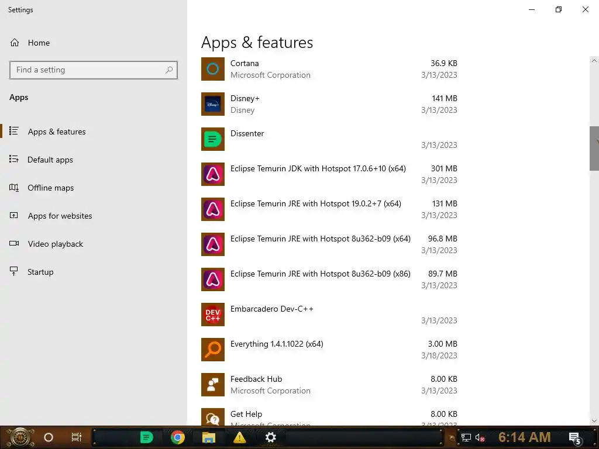
Task: Open Default apps settings page
Action: tap(50, 160)
